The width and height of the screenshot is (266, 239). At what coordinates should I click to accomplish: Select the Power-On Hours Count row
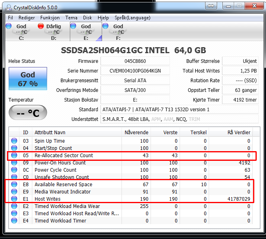131,162
